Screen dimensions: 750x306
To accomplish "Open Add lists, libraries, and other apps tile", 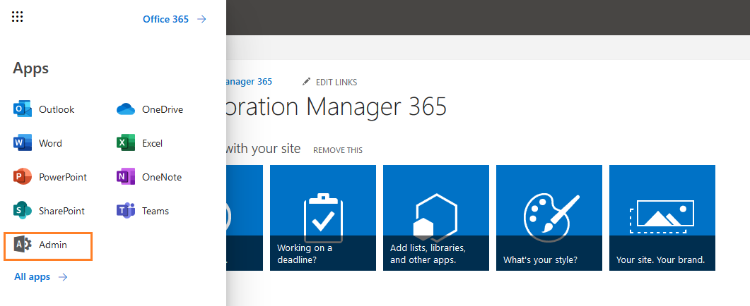I will pos(435,218).
